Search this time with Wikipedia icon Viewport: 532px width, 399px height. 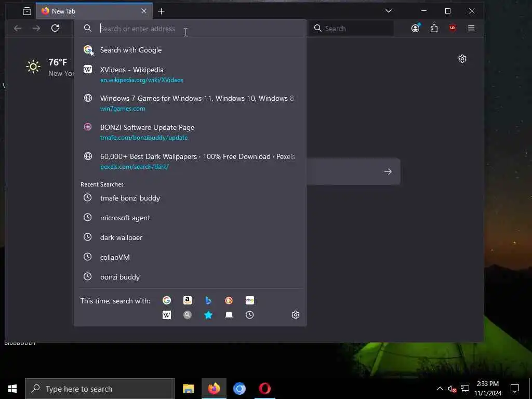tap(167, 315)
